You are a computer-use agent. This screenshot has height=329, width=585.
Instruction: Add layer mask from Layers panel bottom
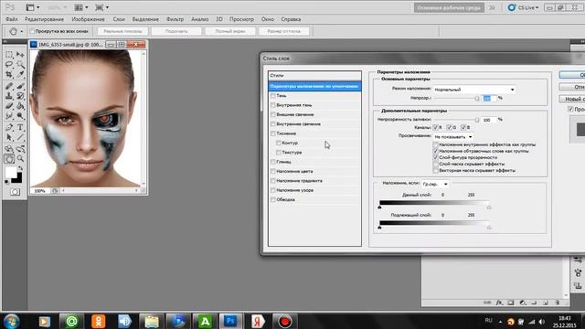pos(511,302)
